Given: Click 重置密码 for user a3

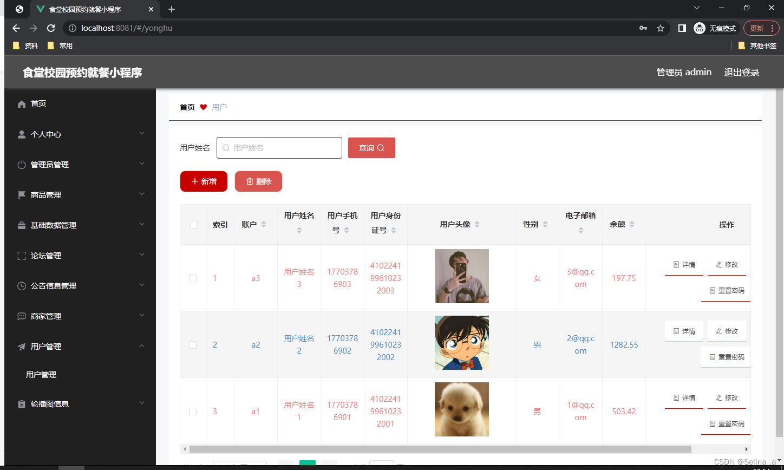Looking at the screenshot, I should pyautogui.click(x=726, y=291).
